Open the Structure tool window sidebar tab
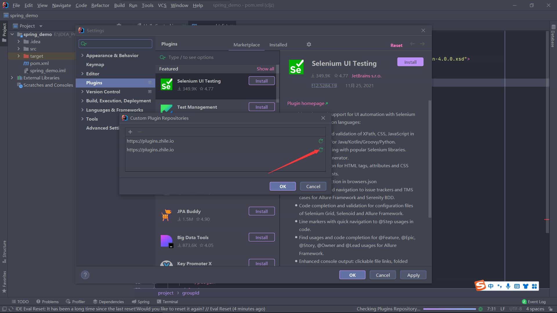 (4, 251)
